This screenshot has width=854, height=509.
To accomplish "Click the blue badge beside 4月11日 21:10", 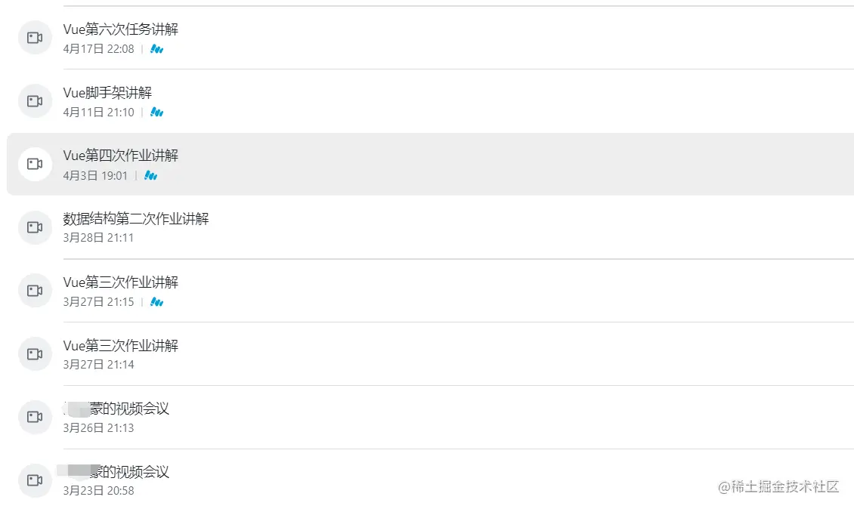I will (157, 113).
